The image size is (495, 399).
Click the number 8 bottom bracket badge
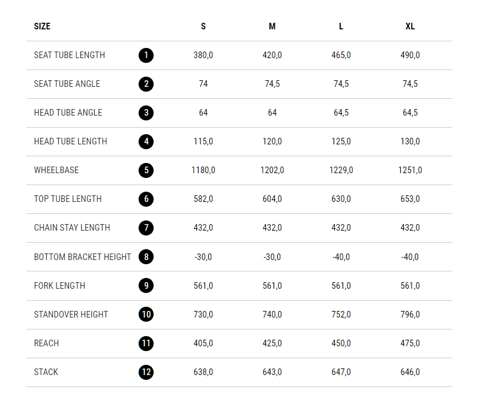point(146,257)
